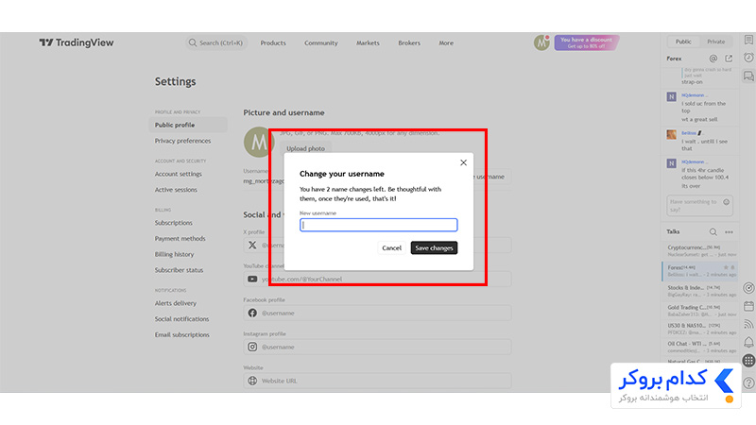
Task: Click the TradingView logo
Action: (x=77, y=42)
